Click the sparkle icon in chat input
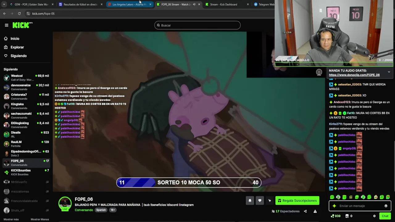Viewport: 395px width, 222px height. pos(334,206)
